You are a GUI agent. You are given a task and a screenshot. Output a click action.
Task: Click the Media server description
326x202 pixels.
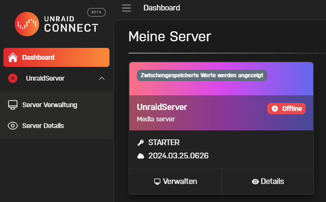pyautogui.click(x=156, y=119)
